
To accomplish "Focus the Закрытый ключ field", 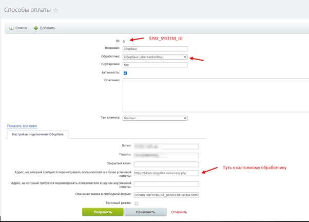I will tap(166, 164).
